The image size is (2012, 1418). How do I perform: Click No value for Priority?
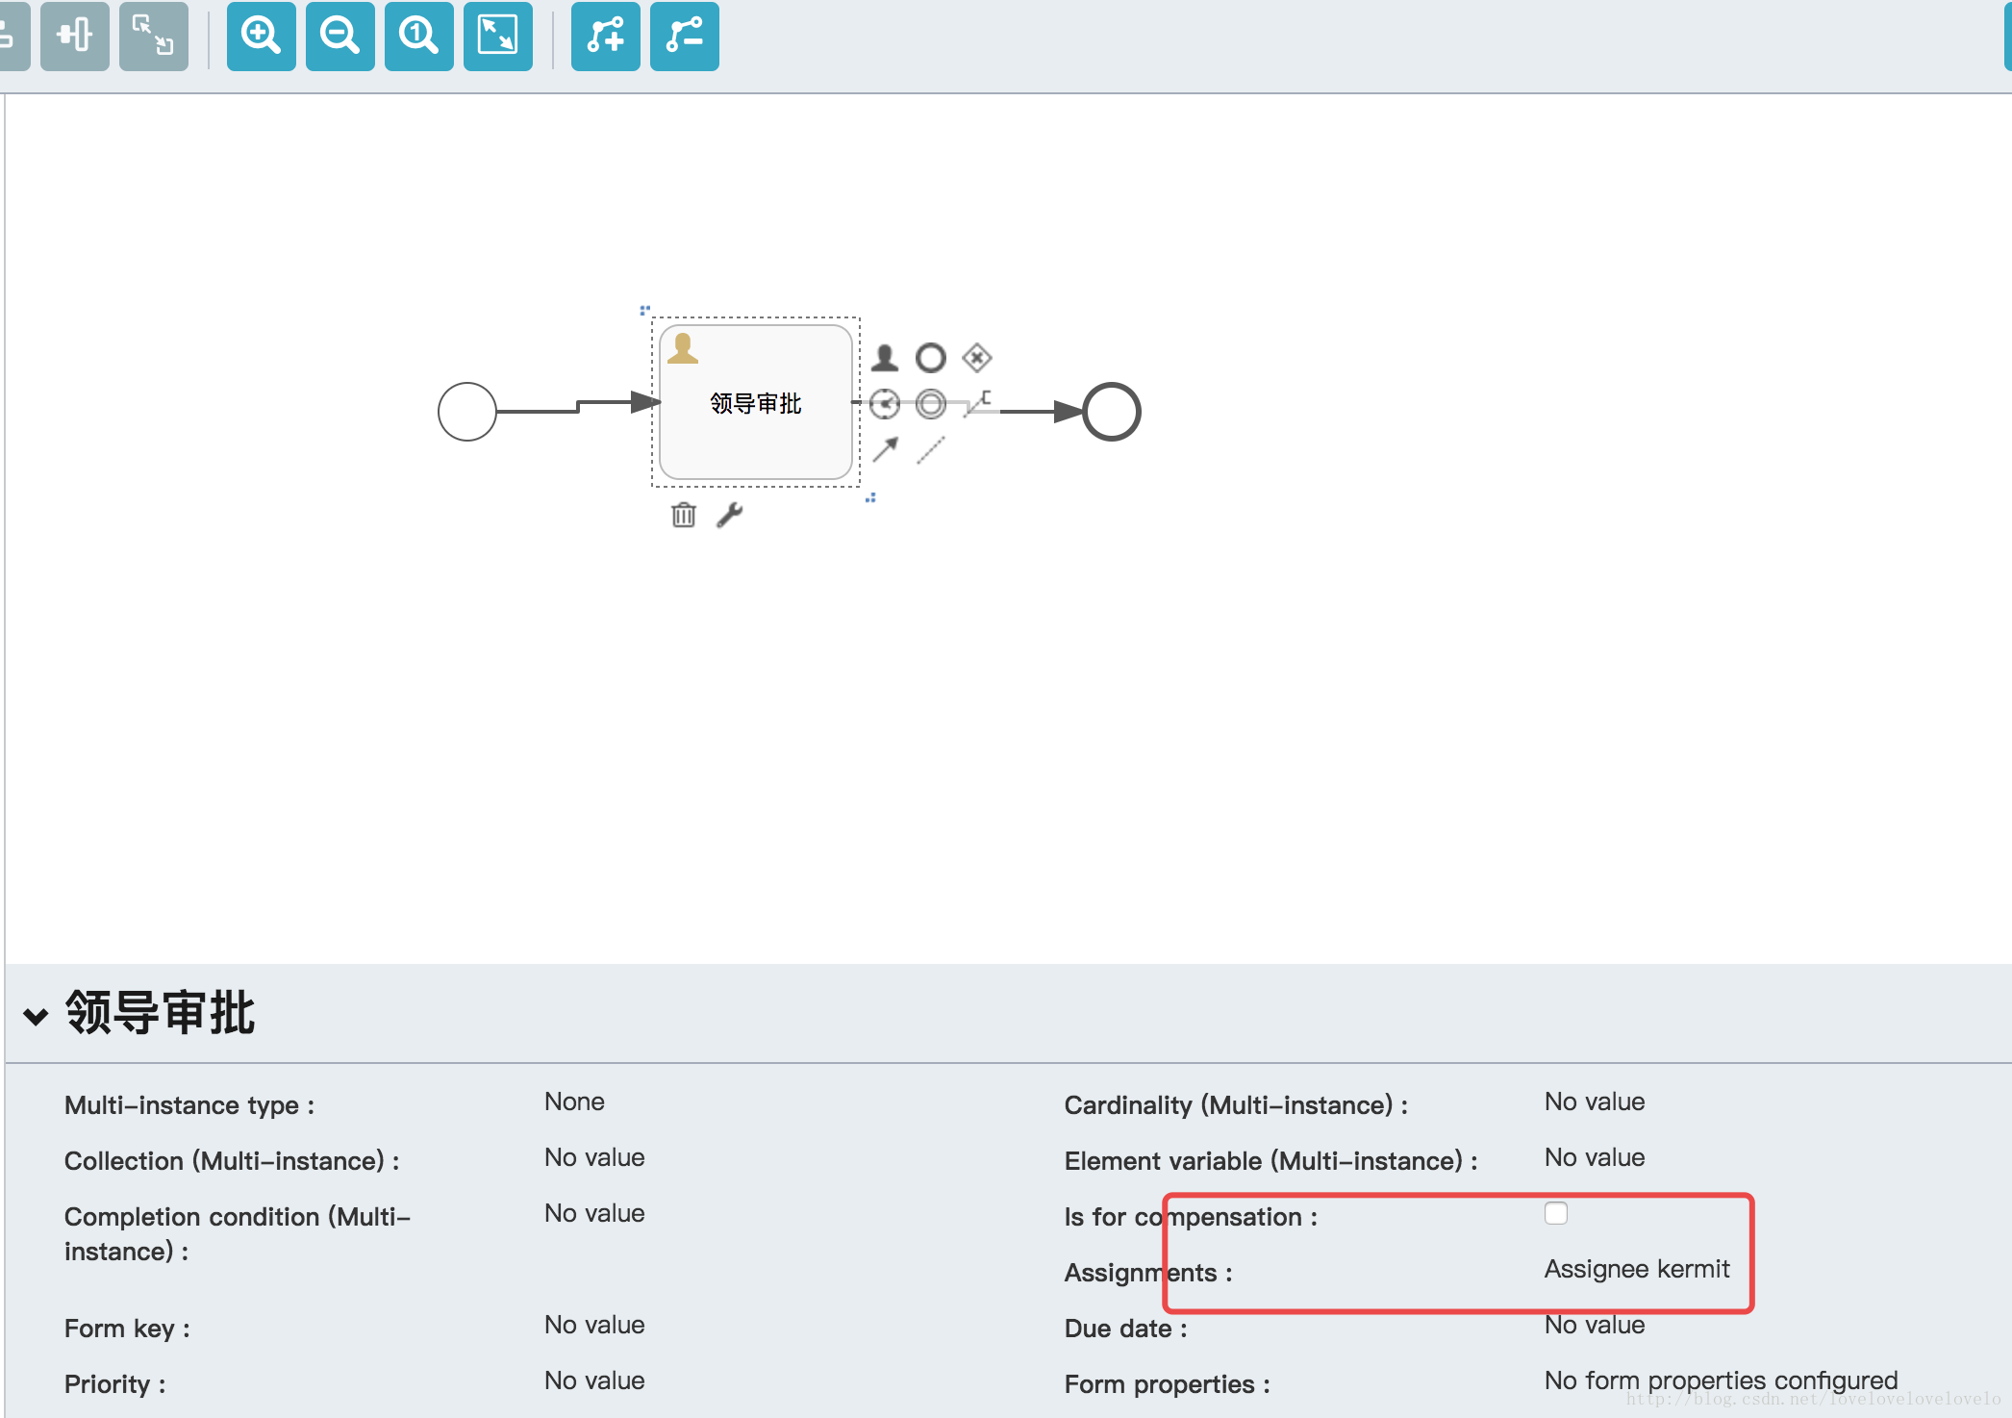tap(594, 1380)
